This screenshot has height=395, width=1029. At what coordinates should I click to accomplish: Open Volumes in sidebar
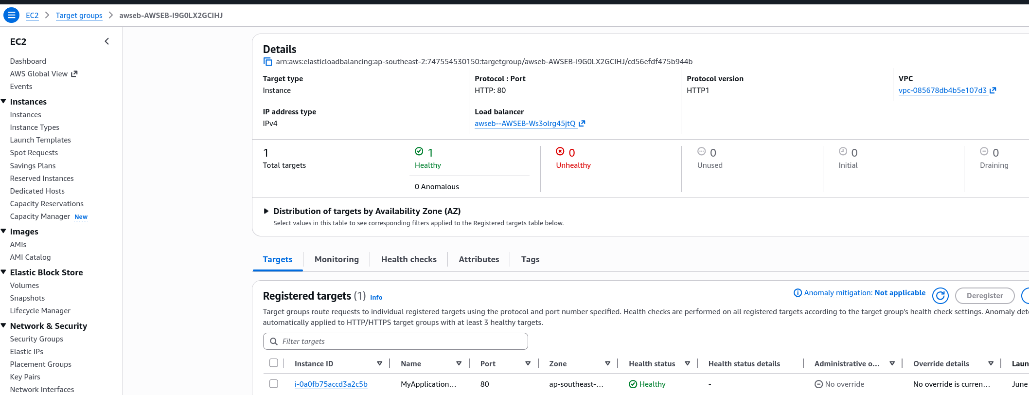24,285
